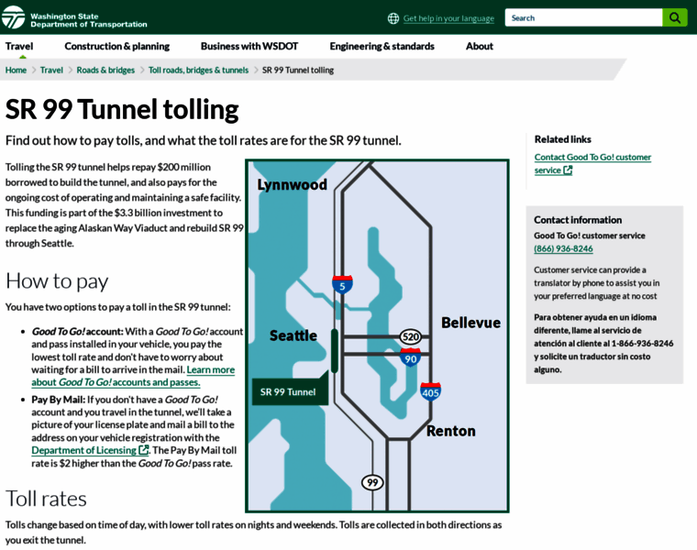Click the Interstate 5 shield on map
Image resolution: width=697 pixels, height=550 pixels.
(x=342, y=285)
